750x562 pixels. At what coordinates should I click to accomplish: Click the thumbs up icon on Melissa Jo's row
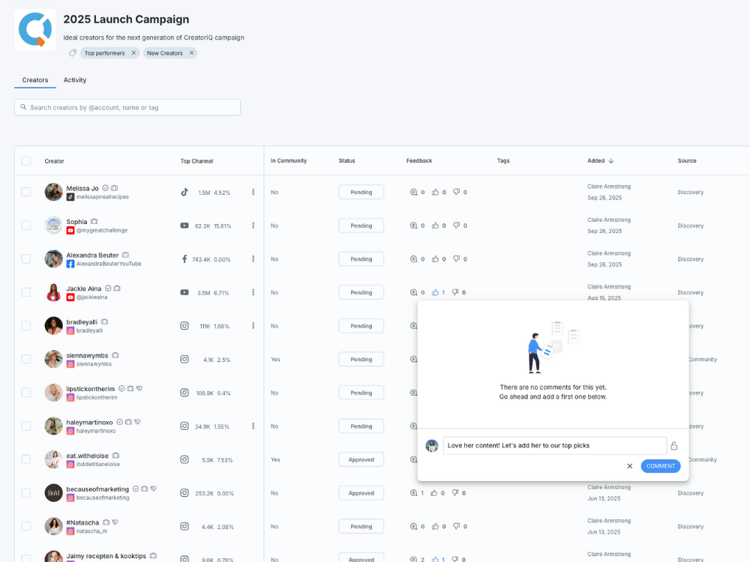[x=435, y=192]
